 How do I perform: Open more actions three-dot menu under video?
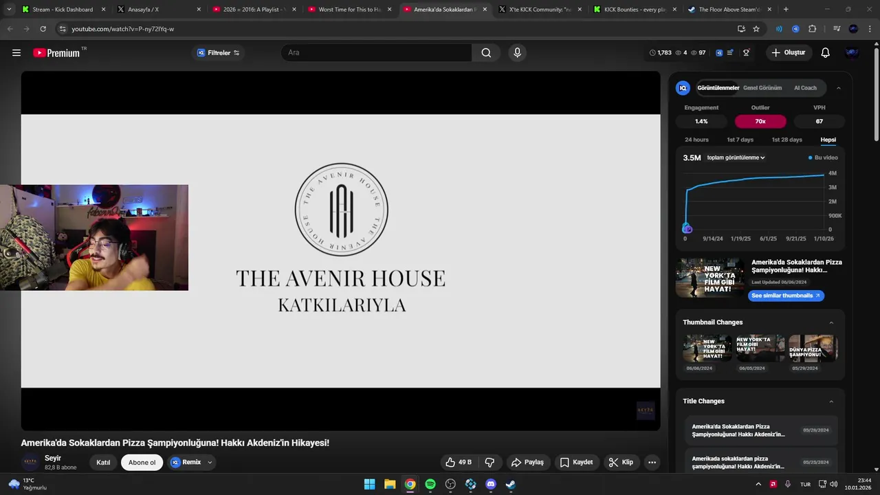click(652, 462)
